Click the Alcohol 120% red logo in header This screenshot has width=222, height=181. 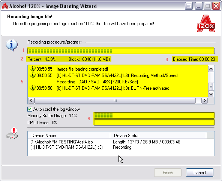206,24
